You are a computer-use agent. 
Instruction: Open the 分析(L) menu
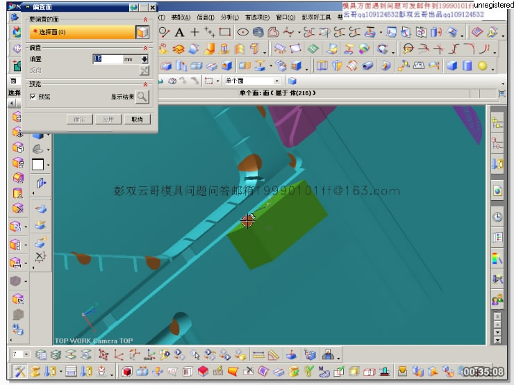click(x=229, y=17)
